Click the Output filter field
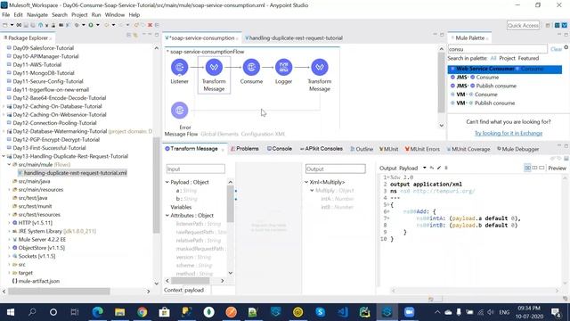Image resolution: width=570 pixels, height=321 pixels. pyautogui.click(x=335, y=169)
